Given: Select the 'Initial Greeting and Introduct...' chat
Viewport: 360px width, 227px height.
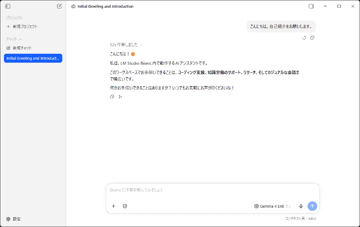Looking at the screenshot, I should [x=33, y=58].
